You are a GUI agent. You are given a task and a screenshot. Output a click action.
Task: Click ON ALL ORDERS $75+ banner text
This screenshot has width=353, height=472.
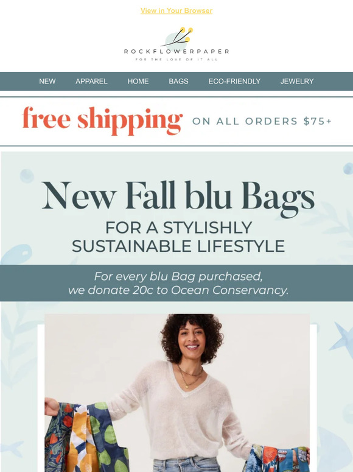click(262, 121)
